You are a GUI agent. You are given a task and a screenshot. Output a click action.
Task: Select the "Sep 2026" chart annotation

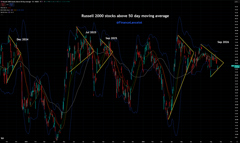pos(223,42)
